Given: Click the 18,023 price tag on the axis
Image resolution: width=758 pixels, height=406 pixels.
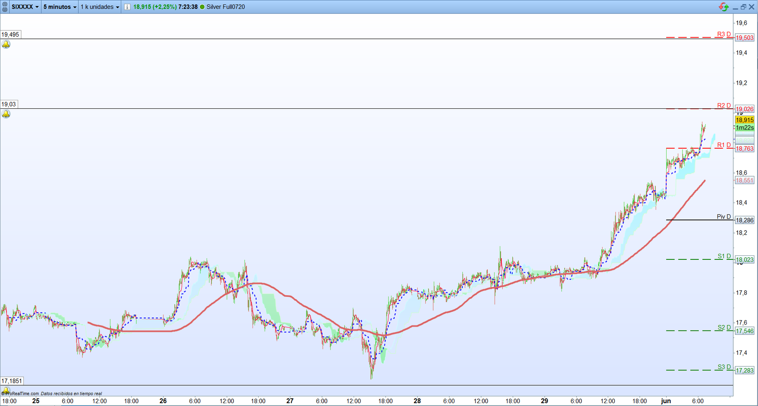Looking at the screenshot, I should click(745, 259).
